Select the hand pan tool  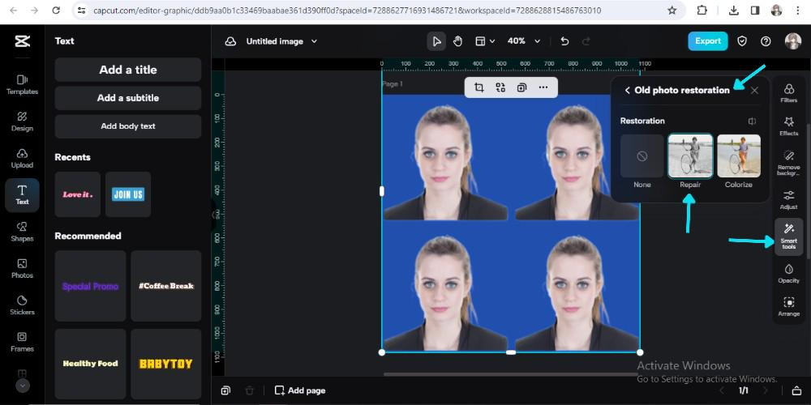tap(457, 41)
